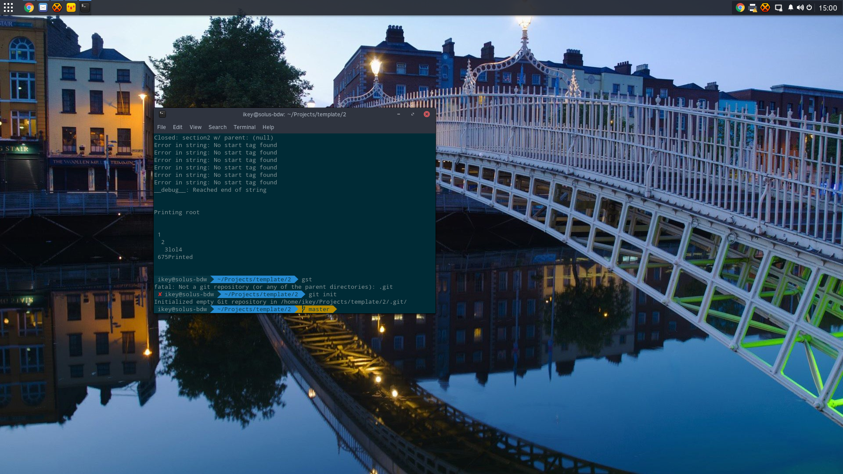Launch Google Chrome from the taskbar launcher icons

[29, 7]
